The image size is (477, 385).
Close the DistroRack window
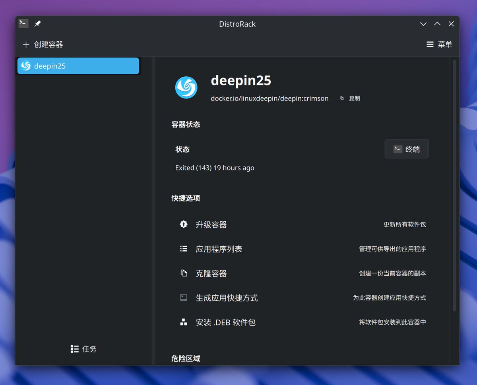point(451,24)
